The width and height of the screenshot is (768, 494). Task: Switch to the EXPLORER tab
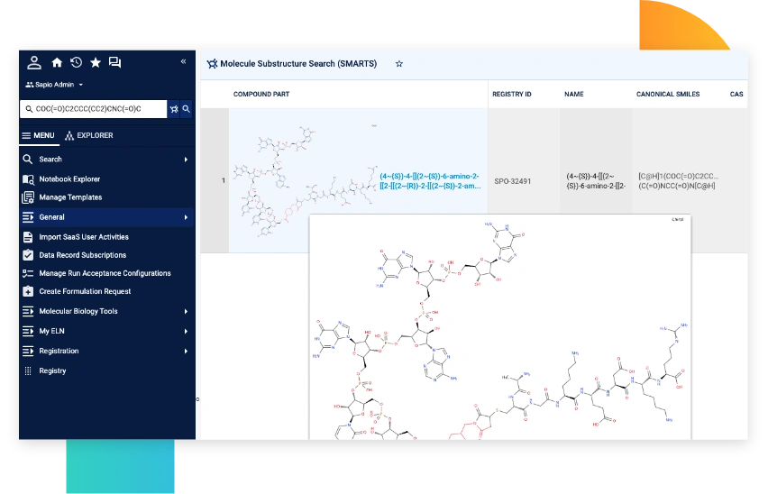click(x=89, y=135)
